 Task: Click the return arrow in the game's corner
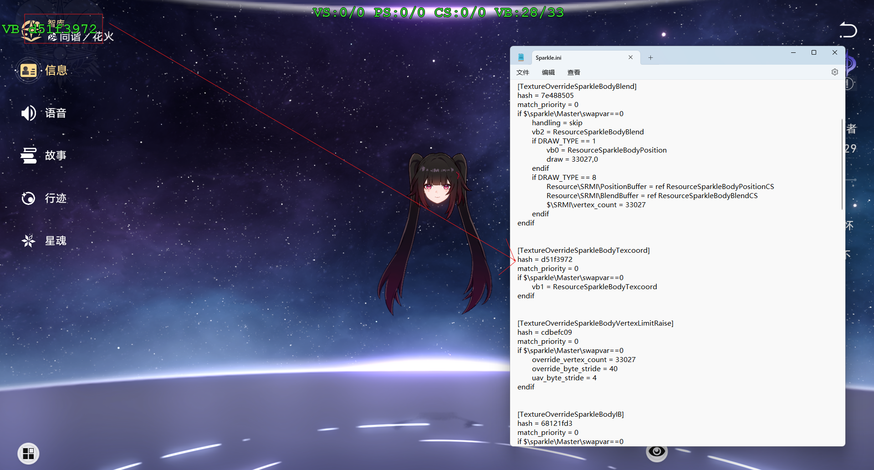[848, 30]
